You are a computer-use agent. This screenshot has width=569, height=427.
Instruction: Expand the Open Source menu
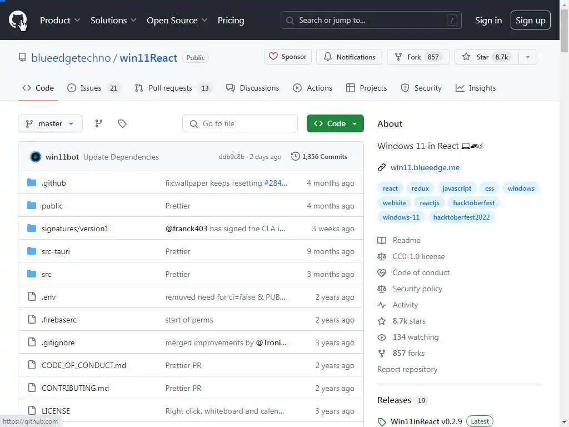click(x=177, y=21)
